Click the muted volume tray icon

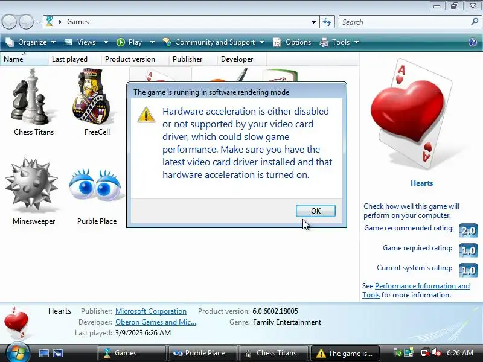[x=437, y=353]
